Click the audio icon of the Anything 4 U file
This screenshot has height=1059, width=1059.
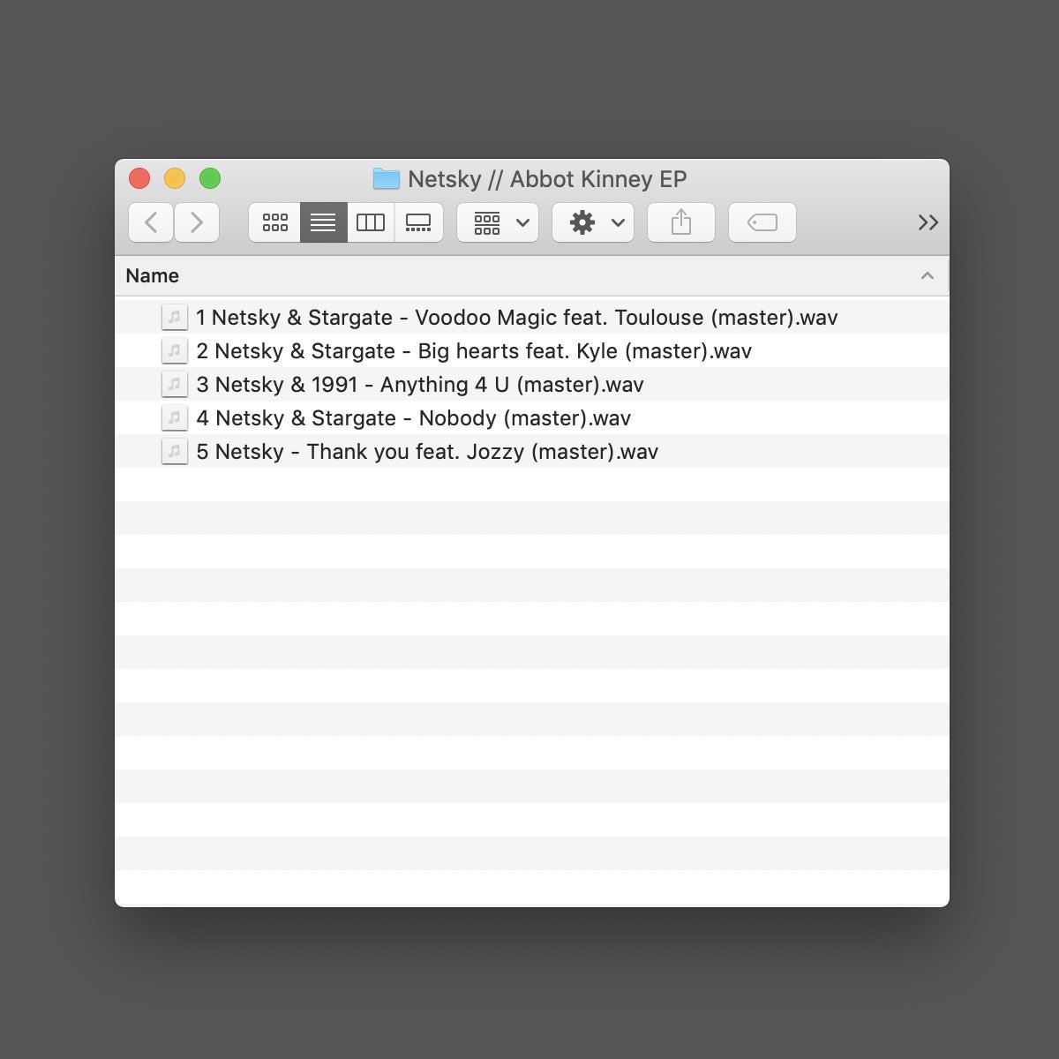coord(175,384)
